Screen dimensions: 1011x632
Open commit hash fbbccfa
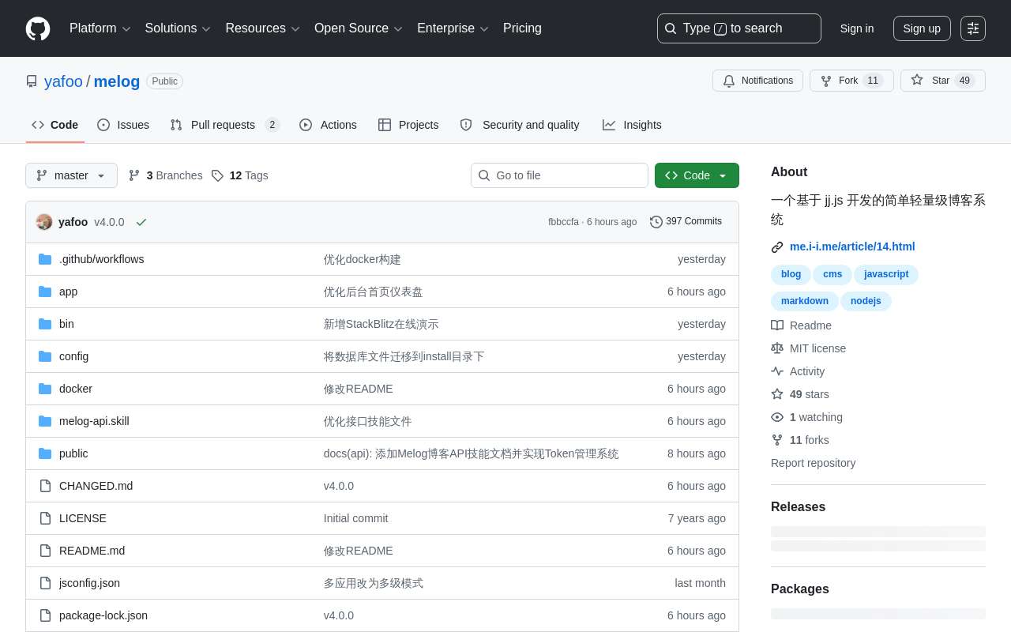[x=563, y=222]
